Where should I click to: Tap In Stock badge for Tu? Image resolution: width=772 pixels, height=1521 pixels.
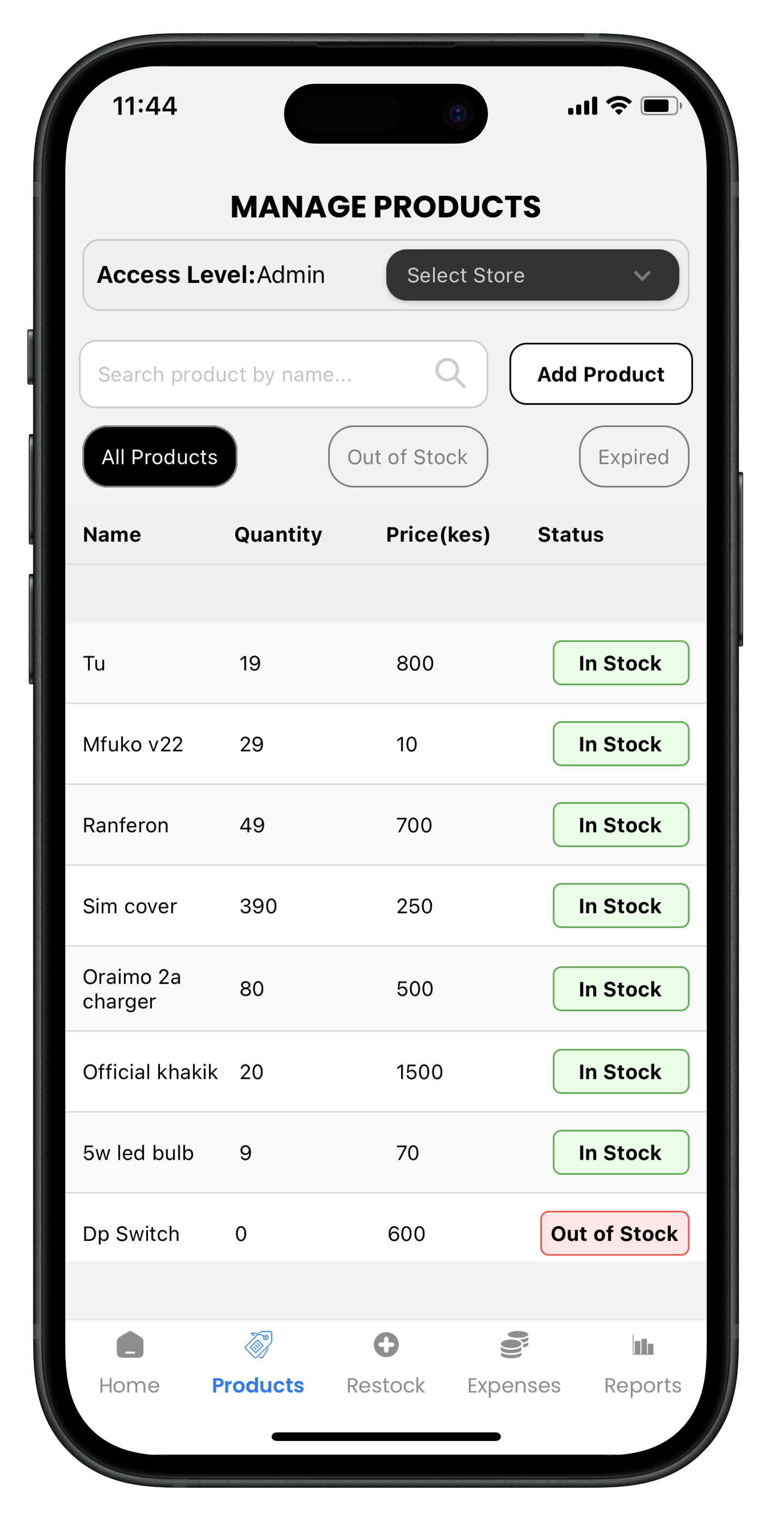[621, 663]
